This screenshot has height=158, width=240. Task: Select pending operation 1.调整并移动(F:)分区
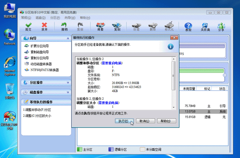37,110
